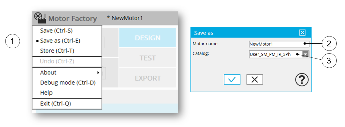
Task: Open Help from the Motor Factory menu
Action: coord(46,93)
